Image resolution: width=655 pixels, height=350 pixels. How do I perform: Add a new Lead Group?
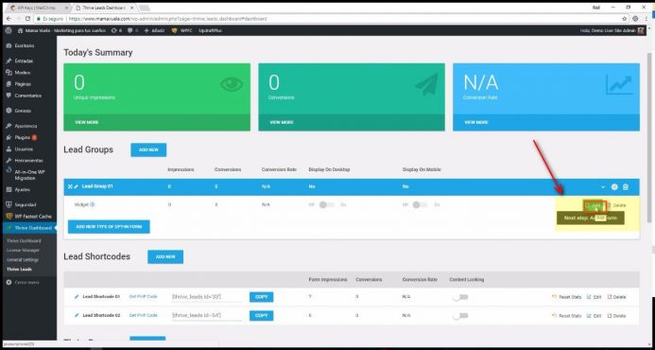(x=148, y=149)
